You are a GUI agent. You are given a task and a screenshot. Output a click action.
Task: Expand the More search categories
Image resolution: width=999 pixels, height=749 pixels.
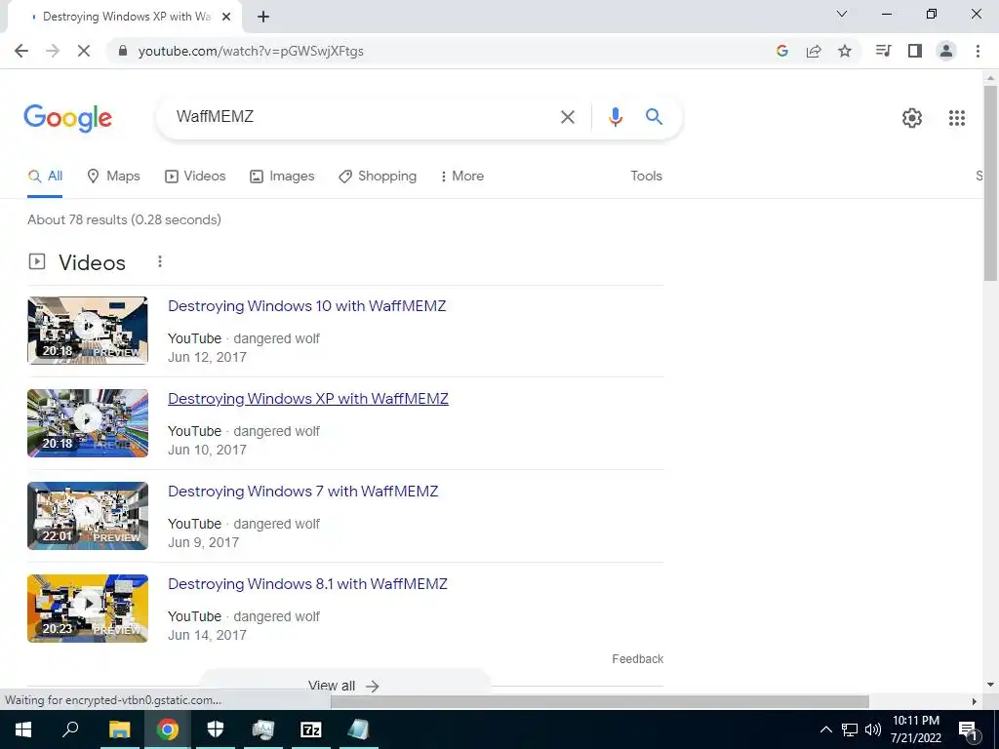[461, 177]
